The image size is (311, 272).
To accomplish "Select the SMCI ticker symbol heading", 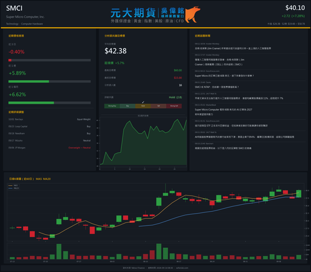I will [14, 8].
